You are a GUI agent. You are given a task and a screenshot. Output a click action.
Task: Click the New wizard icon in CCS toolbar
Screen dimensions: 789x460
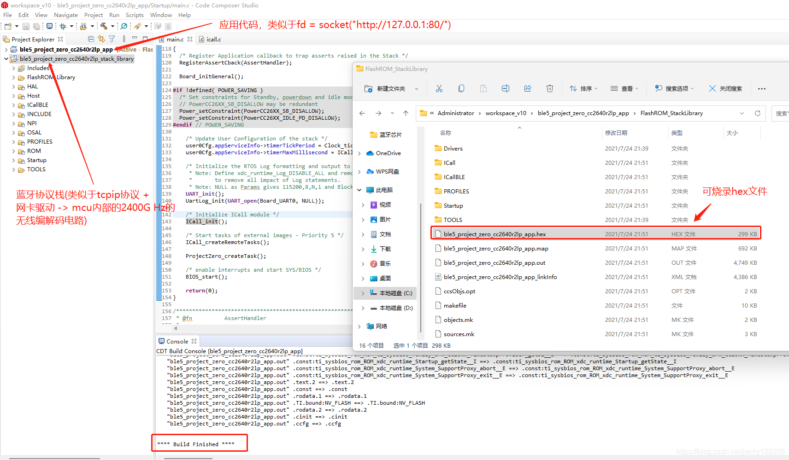[x=8, y=26]
